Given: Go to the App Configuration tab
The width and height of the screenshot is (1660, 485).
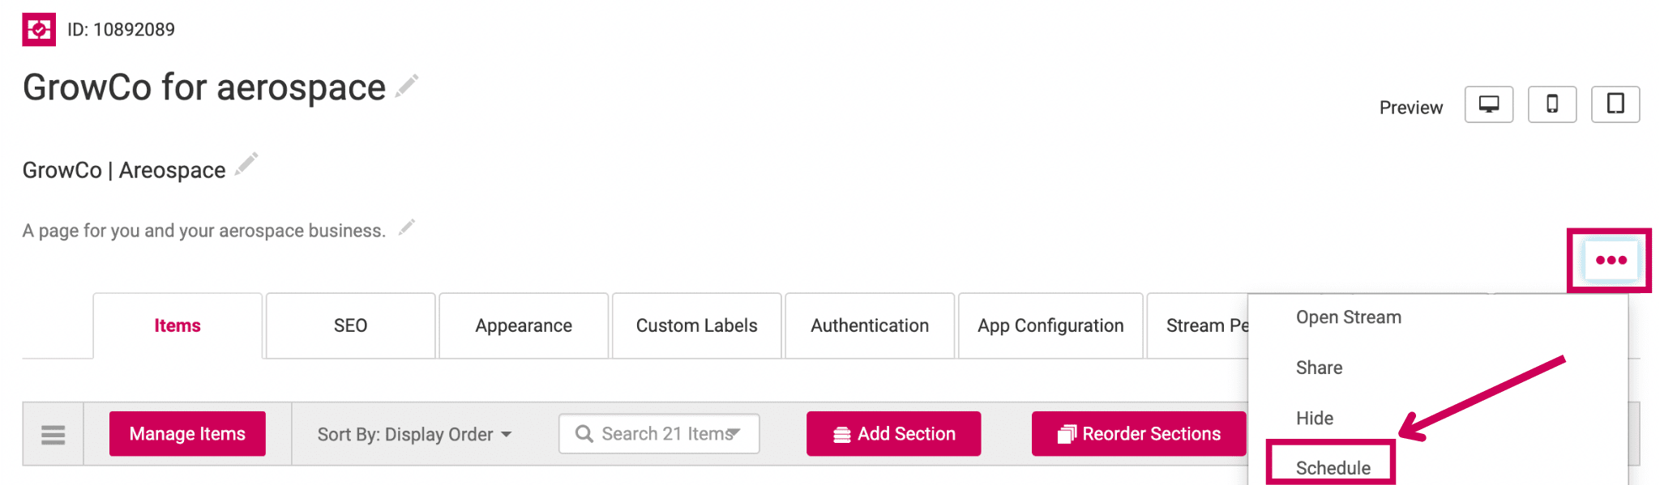Looking at the screenshot, I should click(1050, 325).
